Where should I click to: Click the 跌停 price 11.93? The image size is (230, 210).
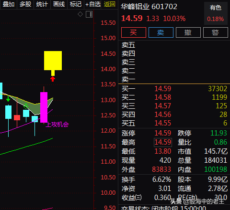(218, 133)
